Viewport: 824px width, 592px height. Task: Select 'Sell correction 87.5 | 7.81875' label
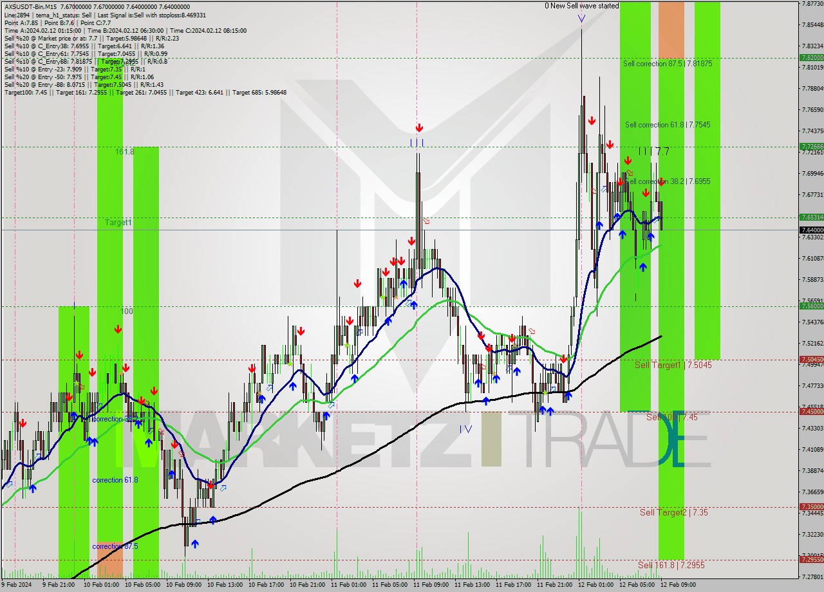[668, 64]
